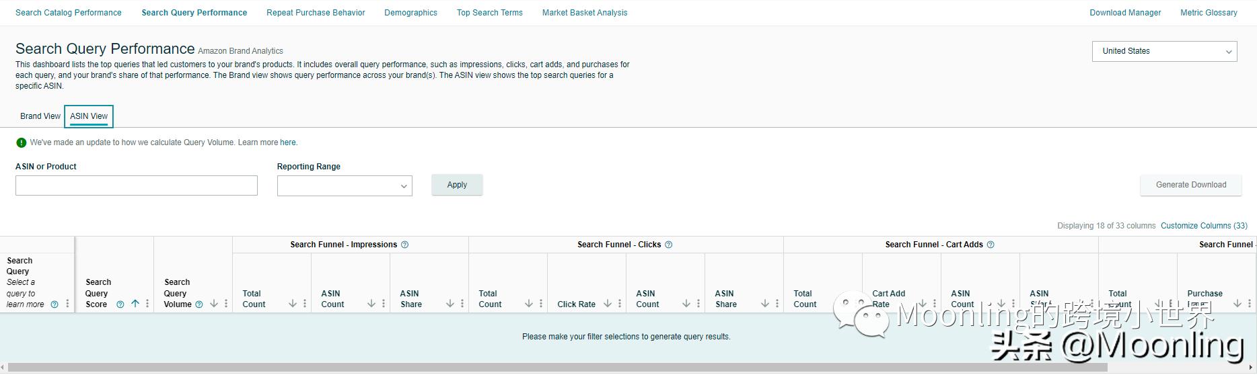The image size is (1257, 375).
Task: Open Search Query column three-dot menu
Action: pyautogui.click(x=67, y=304)
